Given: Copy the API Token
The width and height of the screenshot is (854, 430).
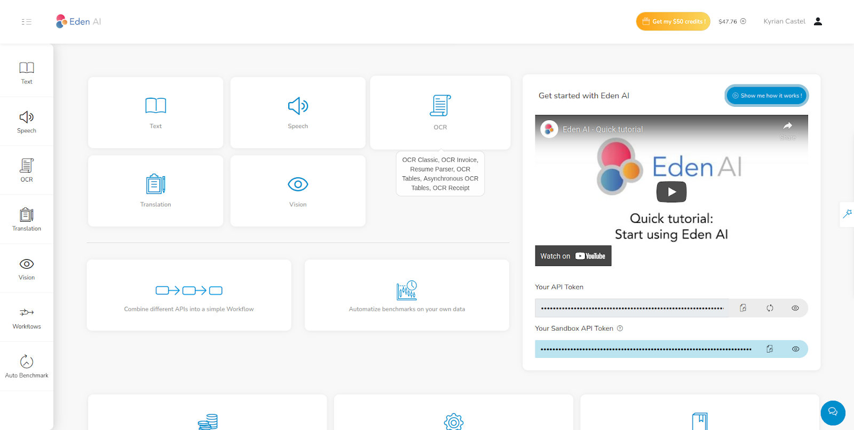Looking at the screenshot, I should click(743, 308).
